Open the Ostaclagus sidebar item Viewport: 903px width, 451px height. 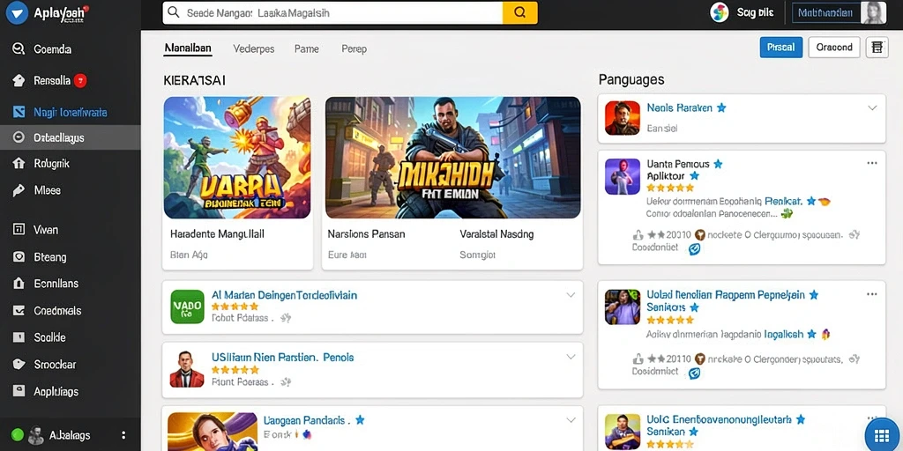[x=71, y=137]
